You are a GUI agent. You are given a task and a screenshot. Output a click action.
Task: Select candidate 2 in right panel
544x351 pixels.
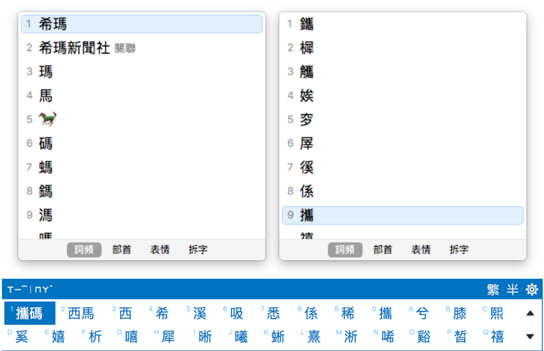click(402, 48)
